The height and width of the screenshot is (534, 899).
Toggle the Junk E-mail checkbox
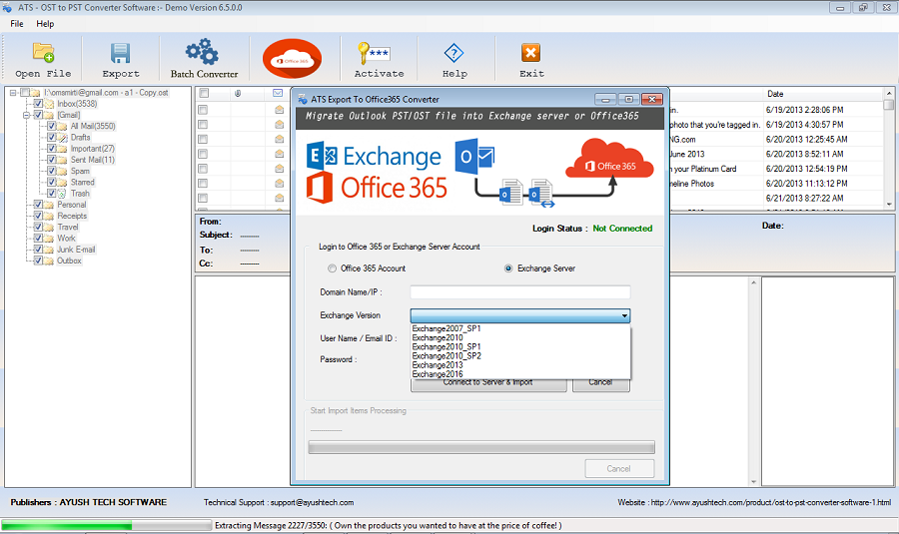(38, 250)
